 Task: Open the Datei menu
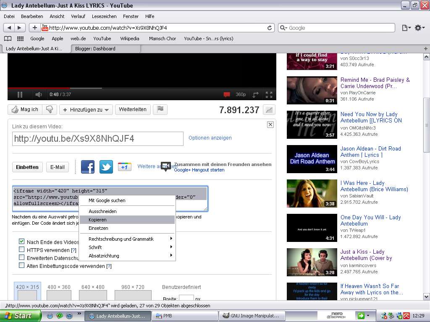coord(9,16)
